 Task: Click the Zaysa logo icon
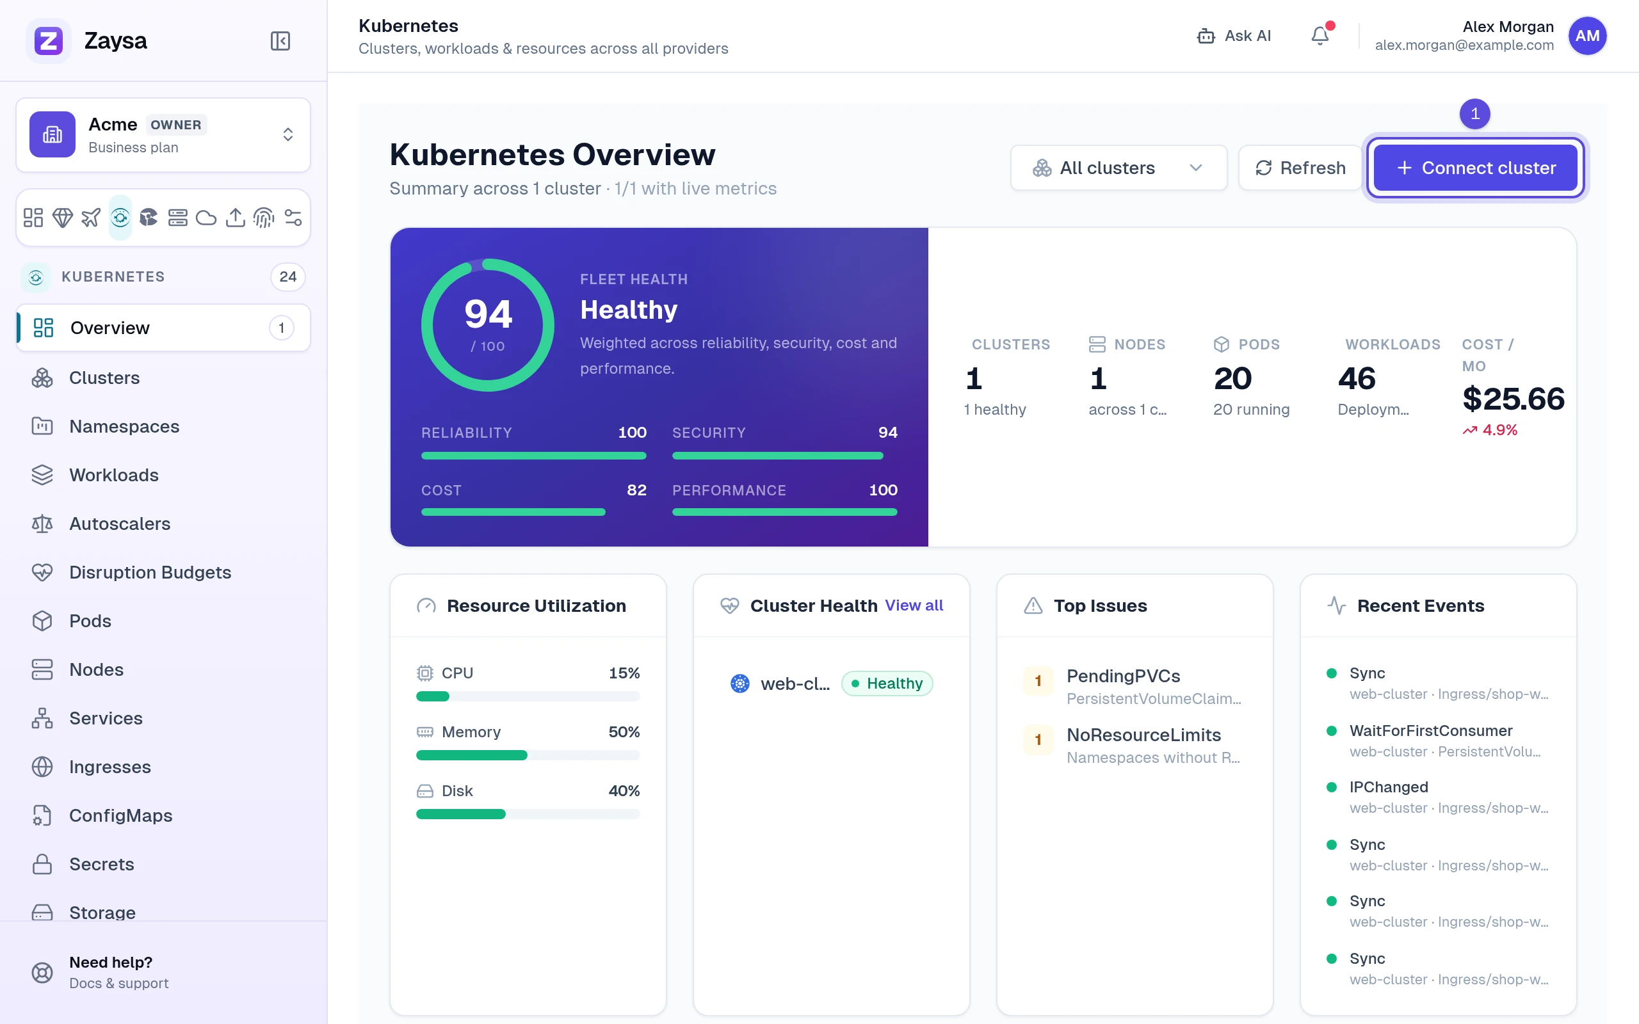49,40
